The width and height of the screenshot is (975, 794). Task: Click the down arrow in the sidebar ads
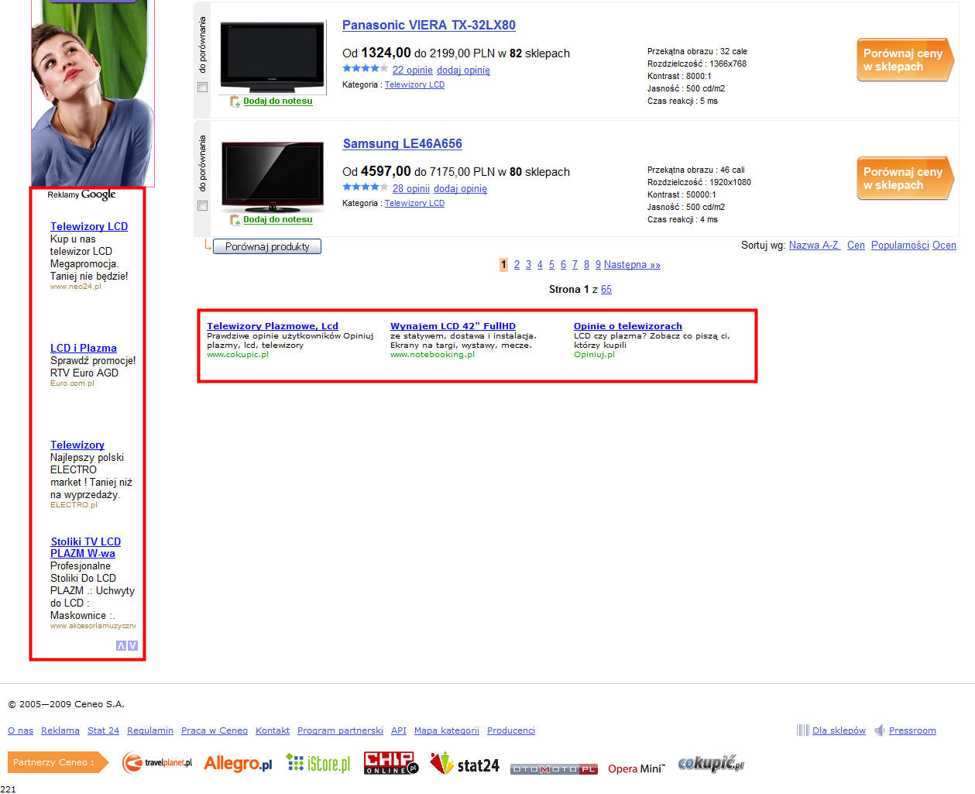pyautogui.click(x=132, y=645)
